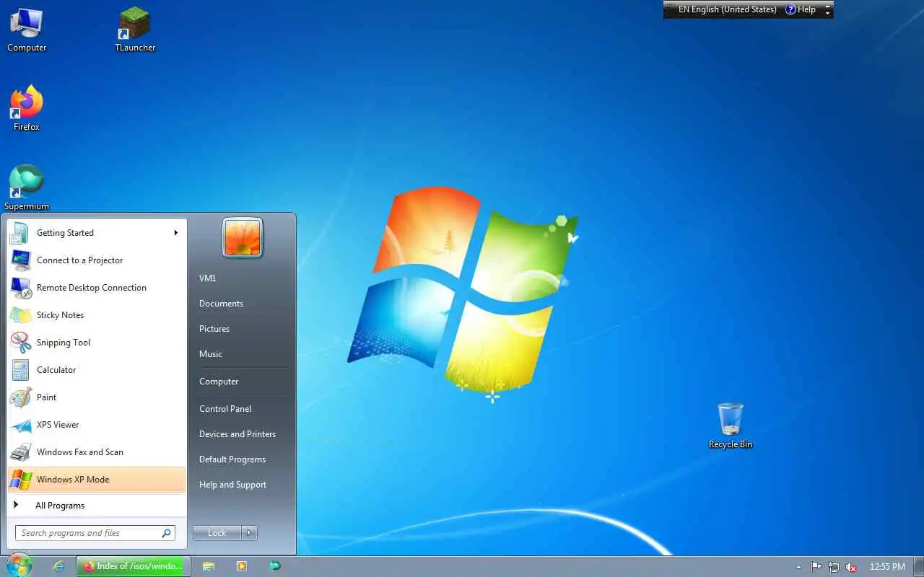This screenshot has width=924, height=577.
Task: Launch Remote Desktop Connection
Action: tap(97, 288)
